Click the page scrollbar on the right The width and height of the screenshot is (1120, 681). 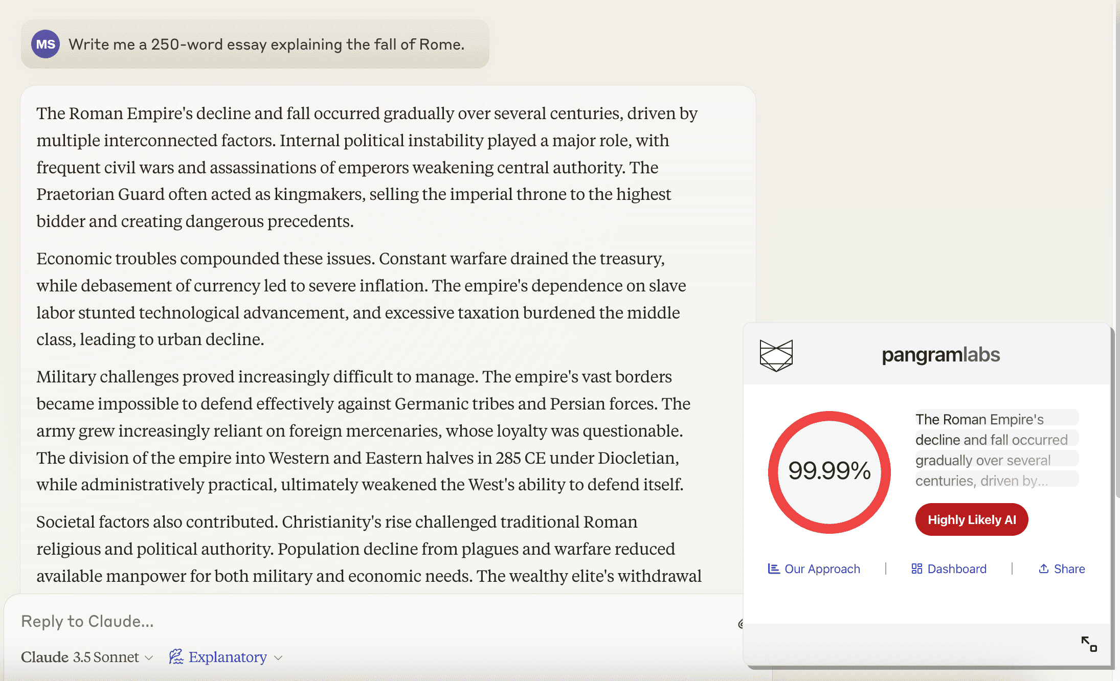1116,256
